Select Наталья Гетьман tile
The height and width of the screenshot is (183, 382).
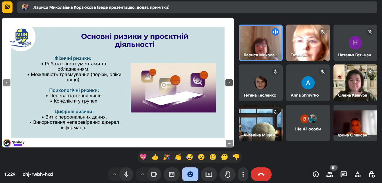pos(355,43)
